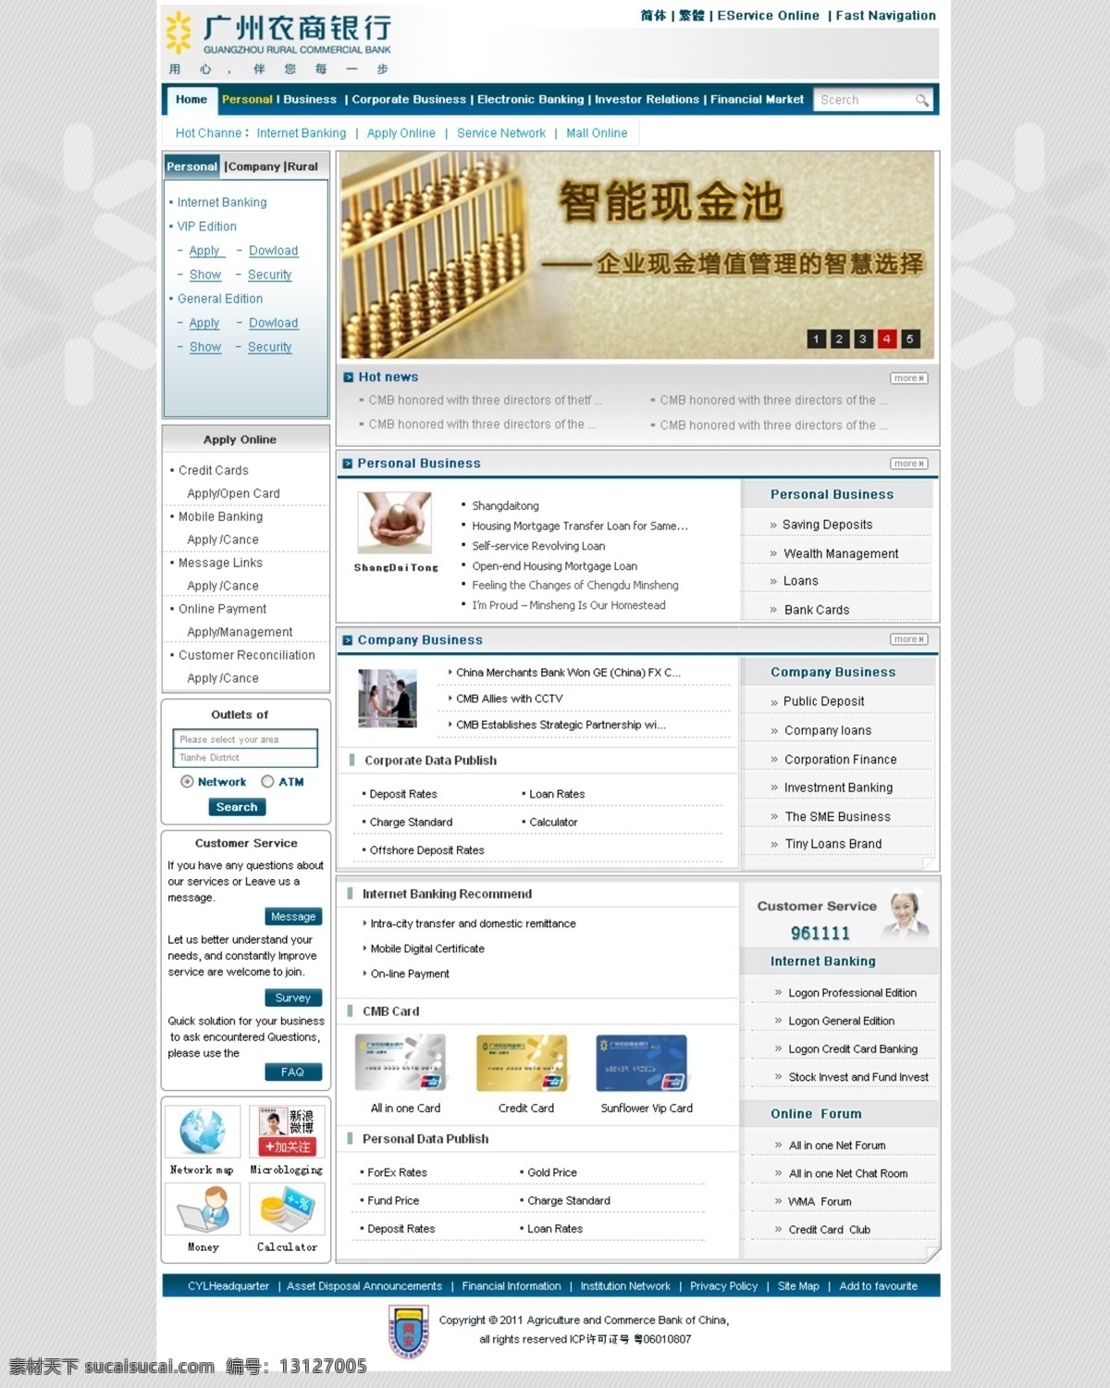Click the ShangDaiTong thumbnail image

[395, 523]
